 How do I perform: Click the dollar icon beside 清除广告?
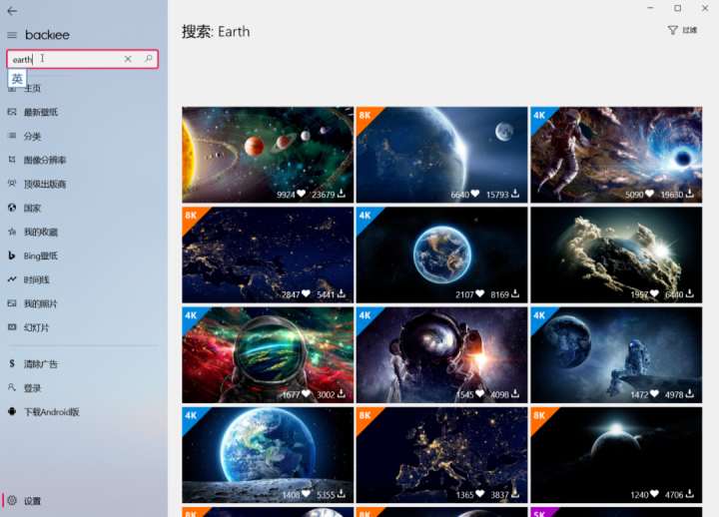point(12,364)
